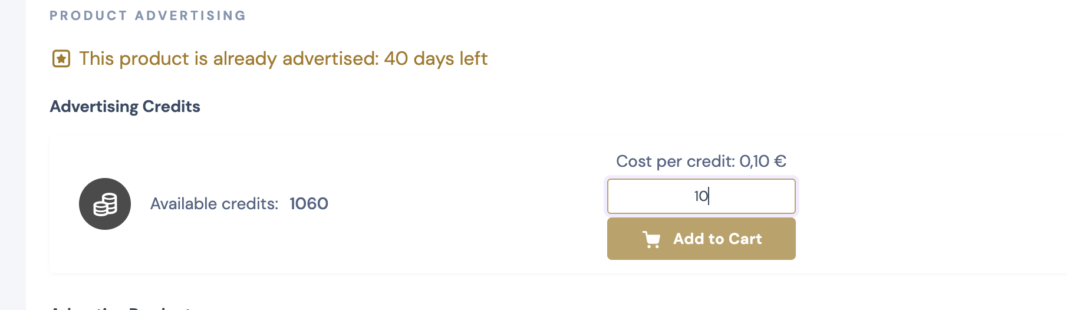This screenshot has width=1067, height=310.
Task: Click the stacked coins credits icon
Action: tap(105, 204)
